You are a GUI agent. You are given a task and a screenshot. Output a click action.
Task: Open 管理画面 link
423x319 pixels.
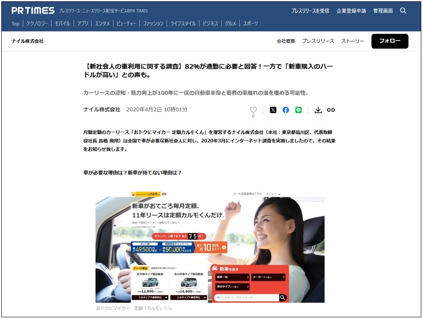pos(383,11)
